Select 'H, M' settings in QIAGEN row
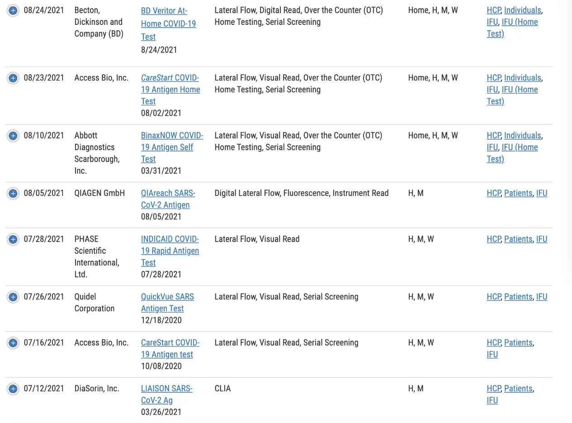Screen dimensions: 572x423 tap(416, 193)
